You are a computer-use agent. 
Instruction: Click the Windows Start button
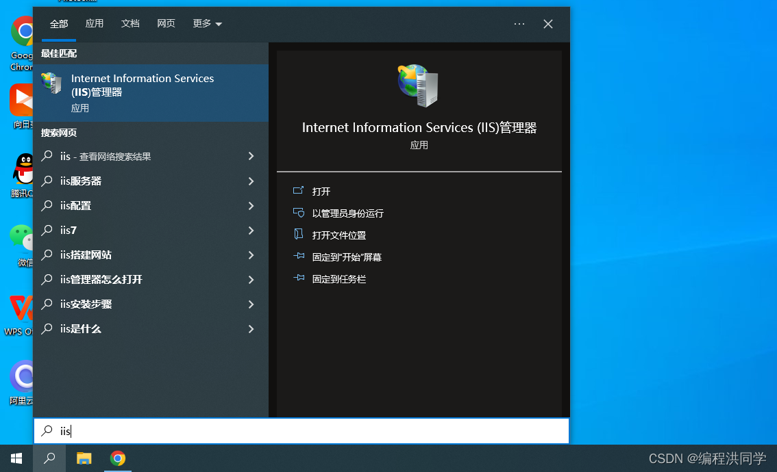coord(16,458)
